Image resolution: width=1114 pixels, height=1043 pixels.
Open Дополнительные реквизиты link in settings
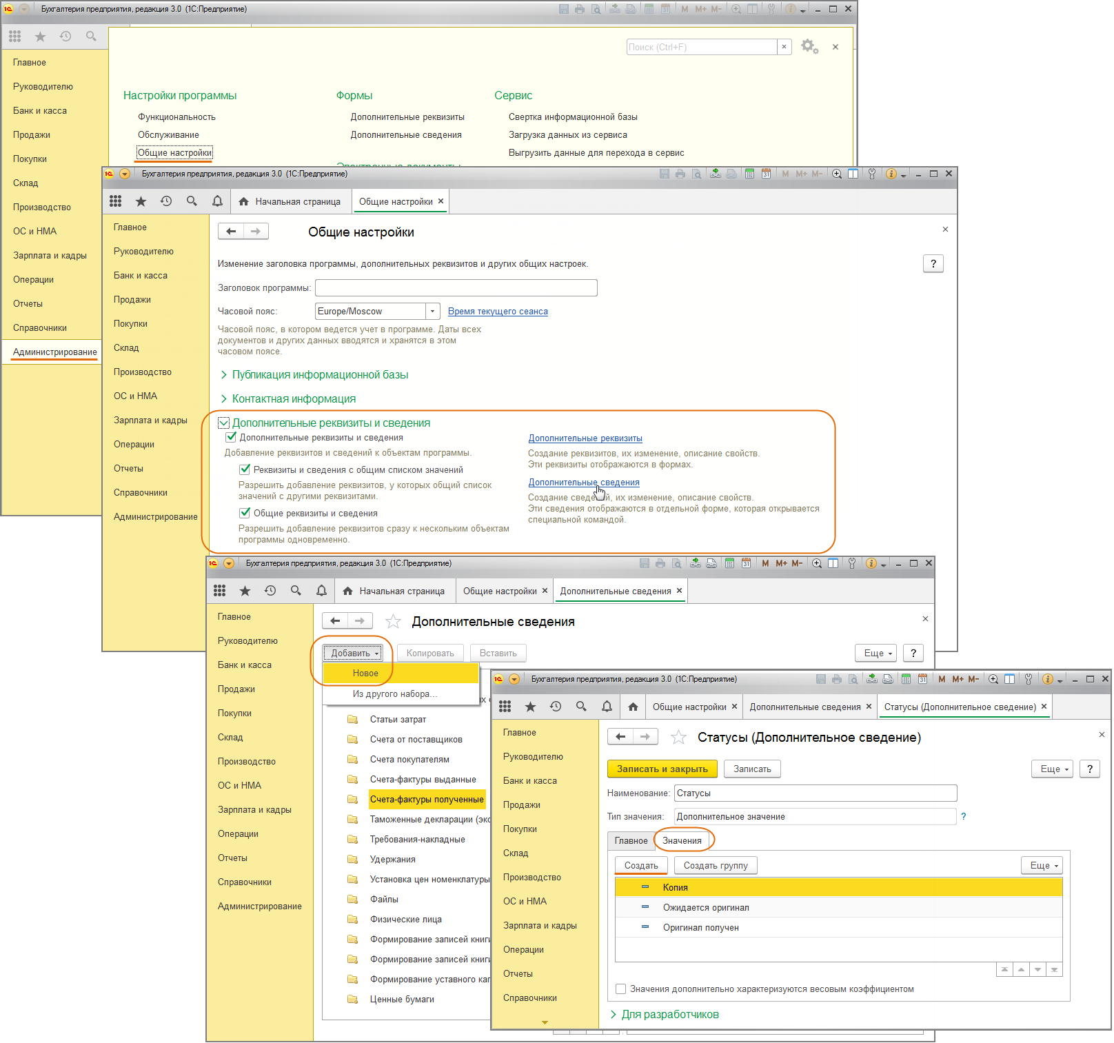pos(585,438)
